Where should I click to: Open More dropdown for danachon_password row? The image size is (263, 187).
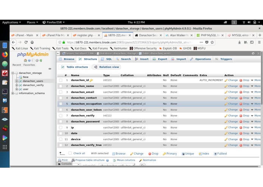coord(256,122)
